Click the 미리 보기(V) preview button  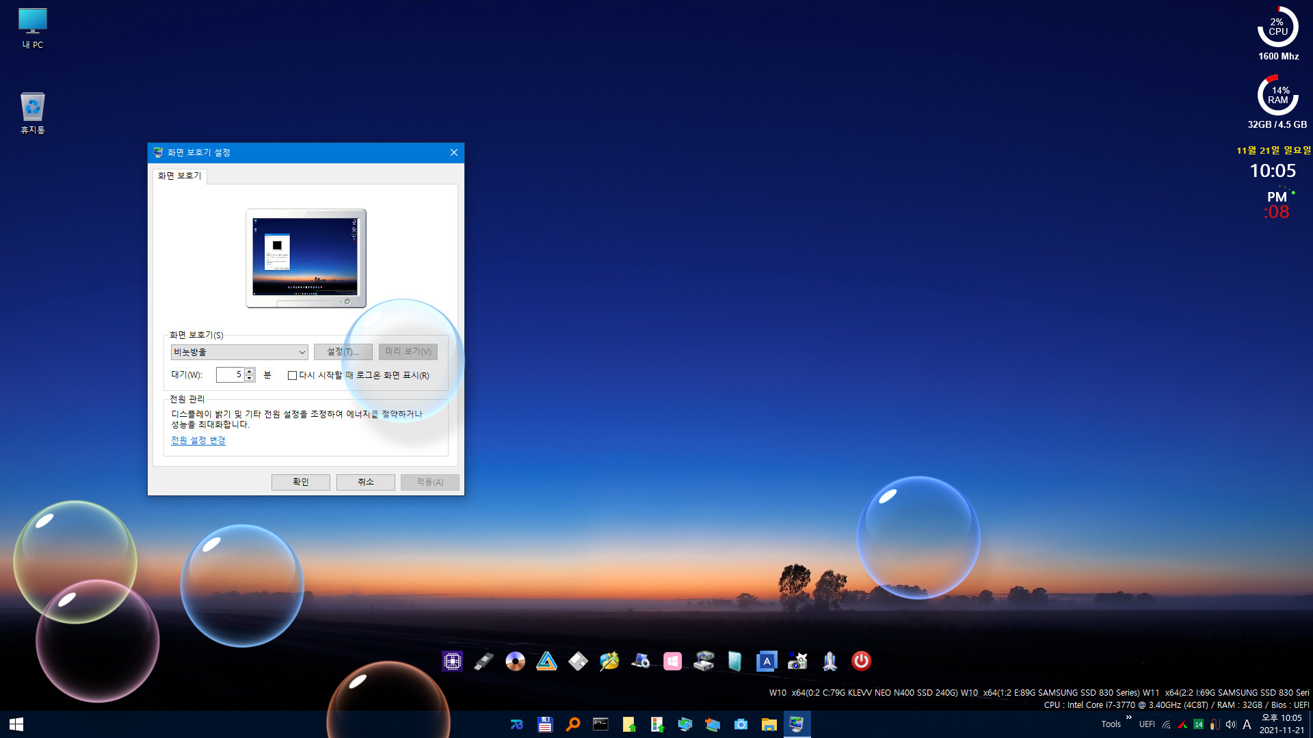coord(408,351)
